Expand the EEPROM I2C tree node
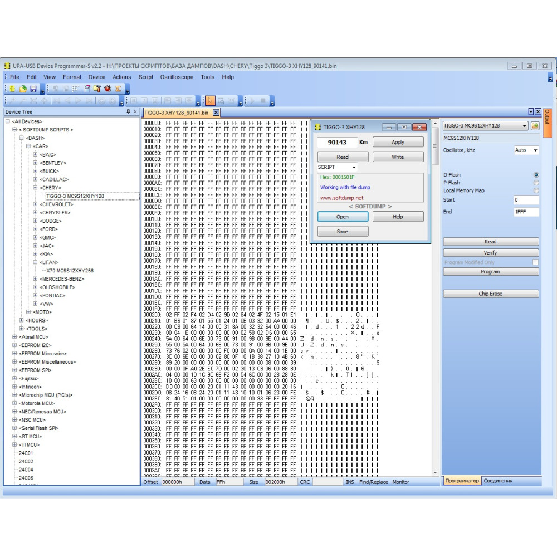Image resolution: width=557 pixels, height=557 pixels. 14,345
